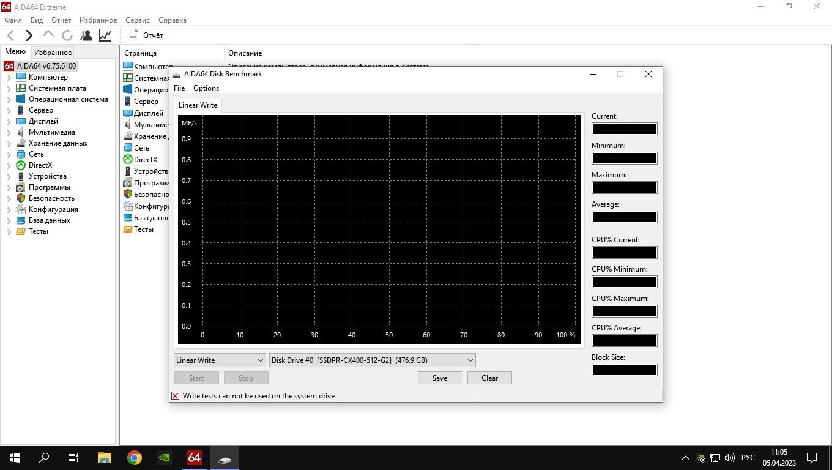Screen dimensions: 832x470
Task: Expand the Операционная система tree node
Action: pyautogui.click(x=9, y=100)
